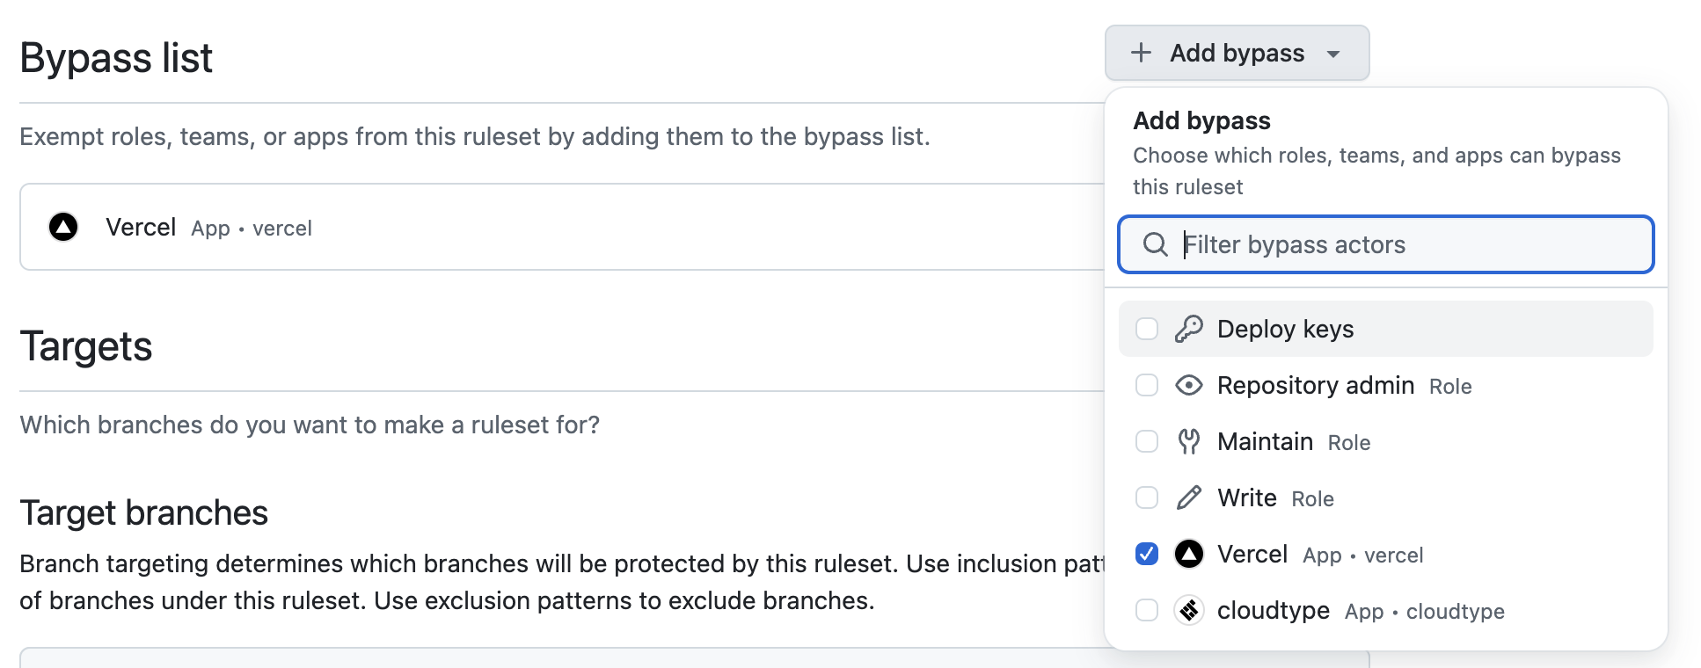Click the wrench icon beside Maintain
The image size is (1701, 668).
(x=1188, y=441)
